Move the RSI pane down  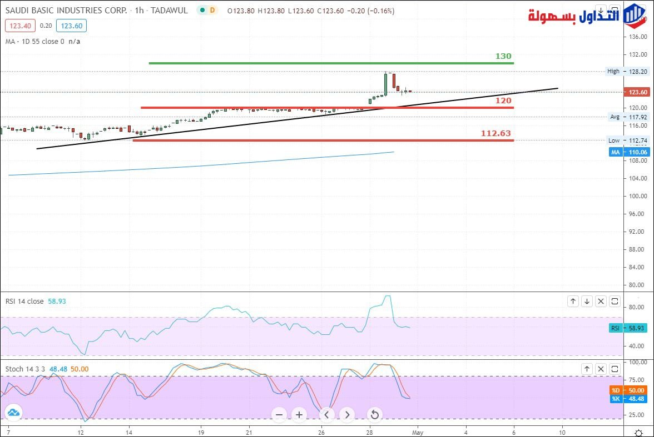click(x=587, y=301)
